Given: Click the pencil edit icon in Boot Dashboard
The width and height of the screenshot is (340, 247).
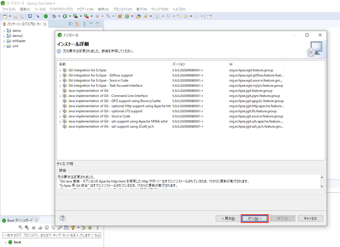Looking at the screenshot, I should (x=60, y=228).
